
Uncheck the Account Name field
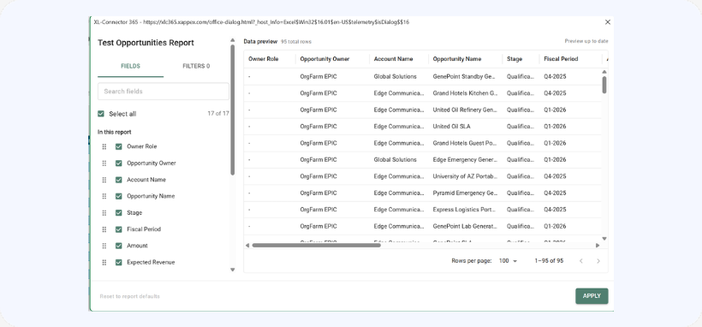point(119,180)
